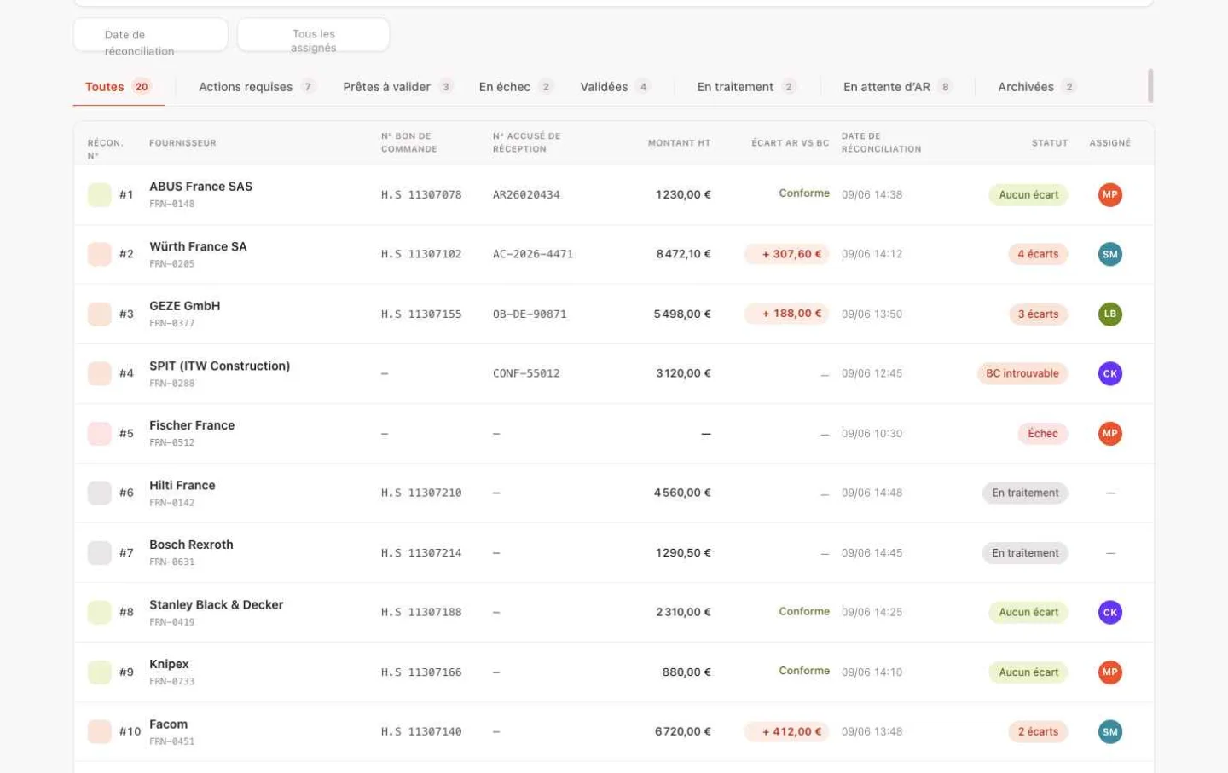Select the checkbox for reconciliation #1 ABUS
Image resolution: width=1228 pixels, height=773 pixels.
[100, 194]
